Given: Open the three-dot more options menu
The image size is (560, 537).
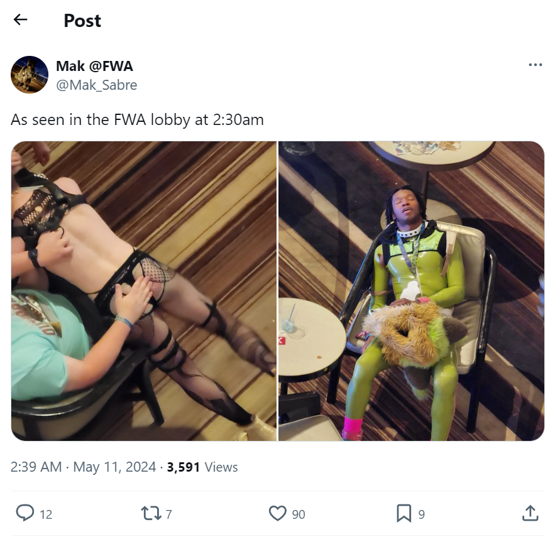Looking at the screenshot, I should (x=535, y=65).
